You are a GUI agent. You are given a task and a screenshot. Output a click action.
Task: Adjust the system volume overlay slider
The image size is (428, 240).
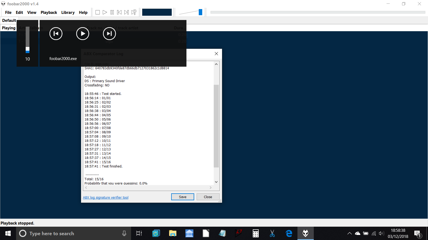pos(28,40)
